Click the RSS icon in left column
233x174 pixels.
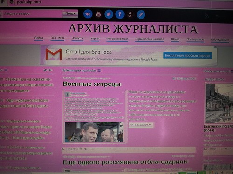pyautogui.click(x=50, y=70)
